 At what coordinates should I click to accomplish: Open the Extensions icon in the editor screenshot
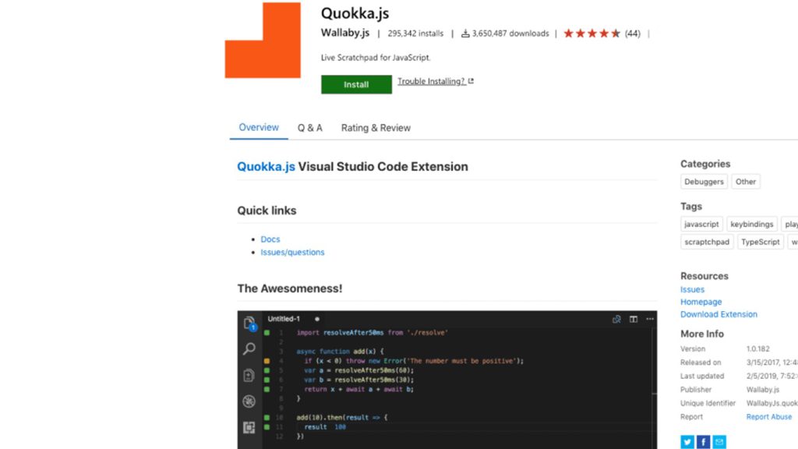point(249,427)
